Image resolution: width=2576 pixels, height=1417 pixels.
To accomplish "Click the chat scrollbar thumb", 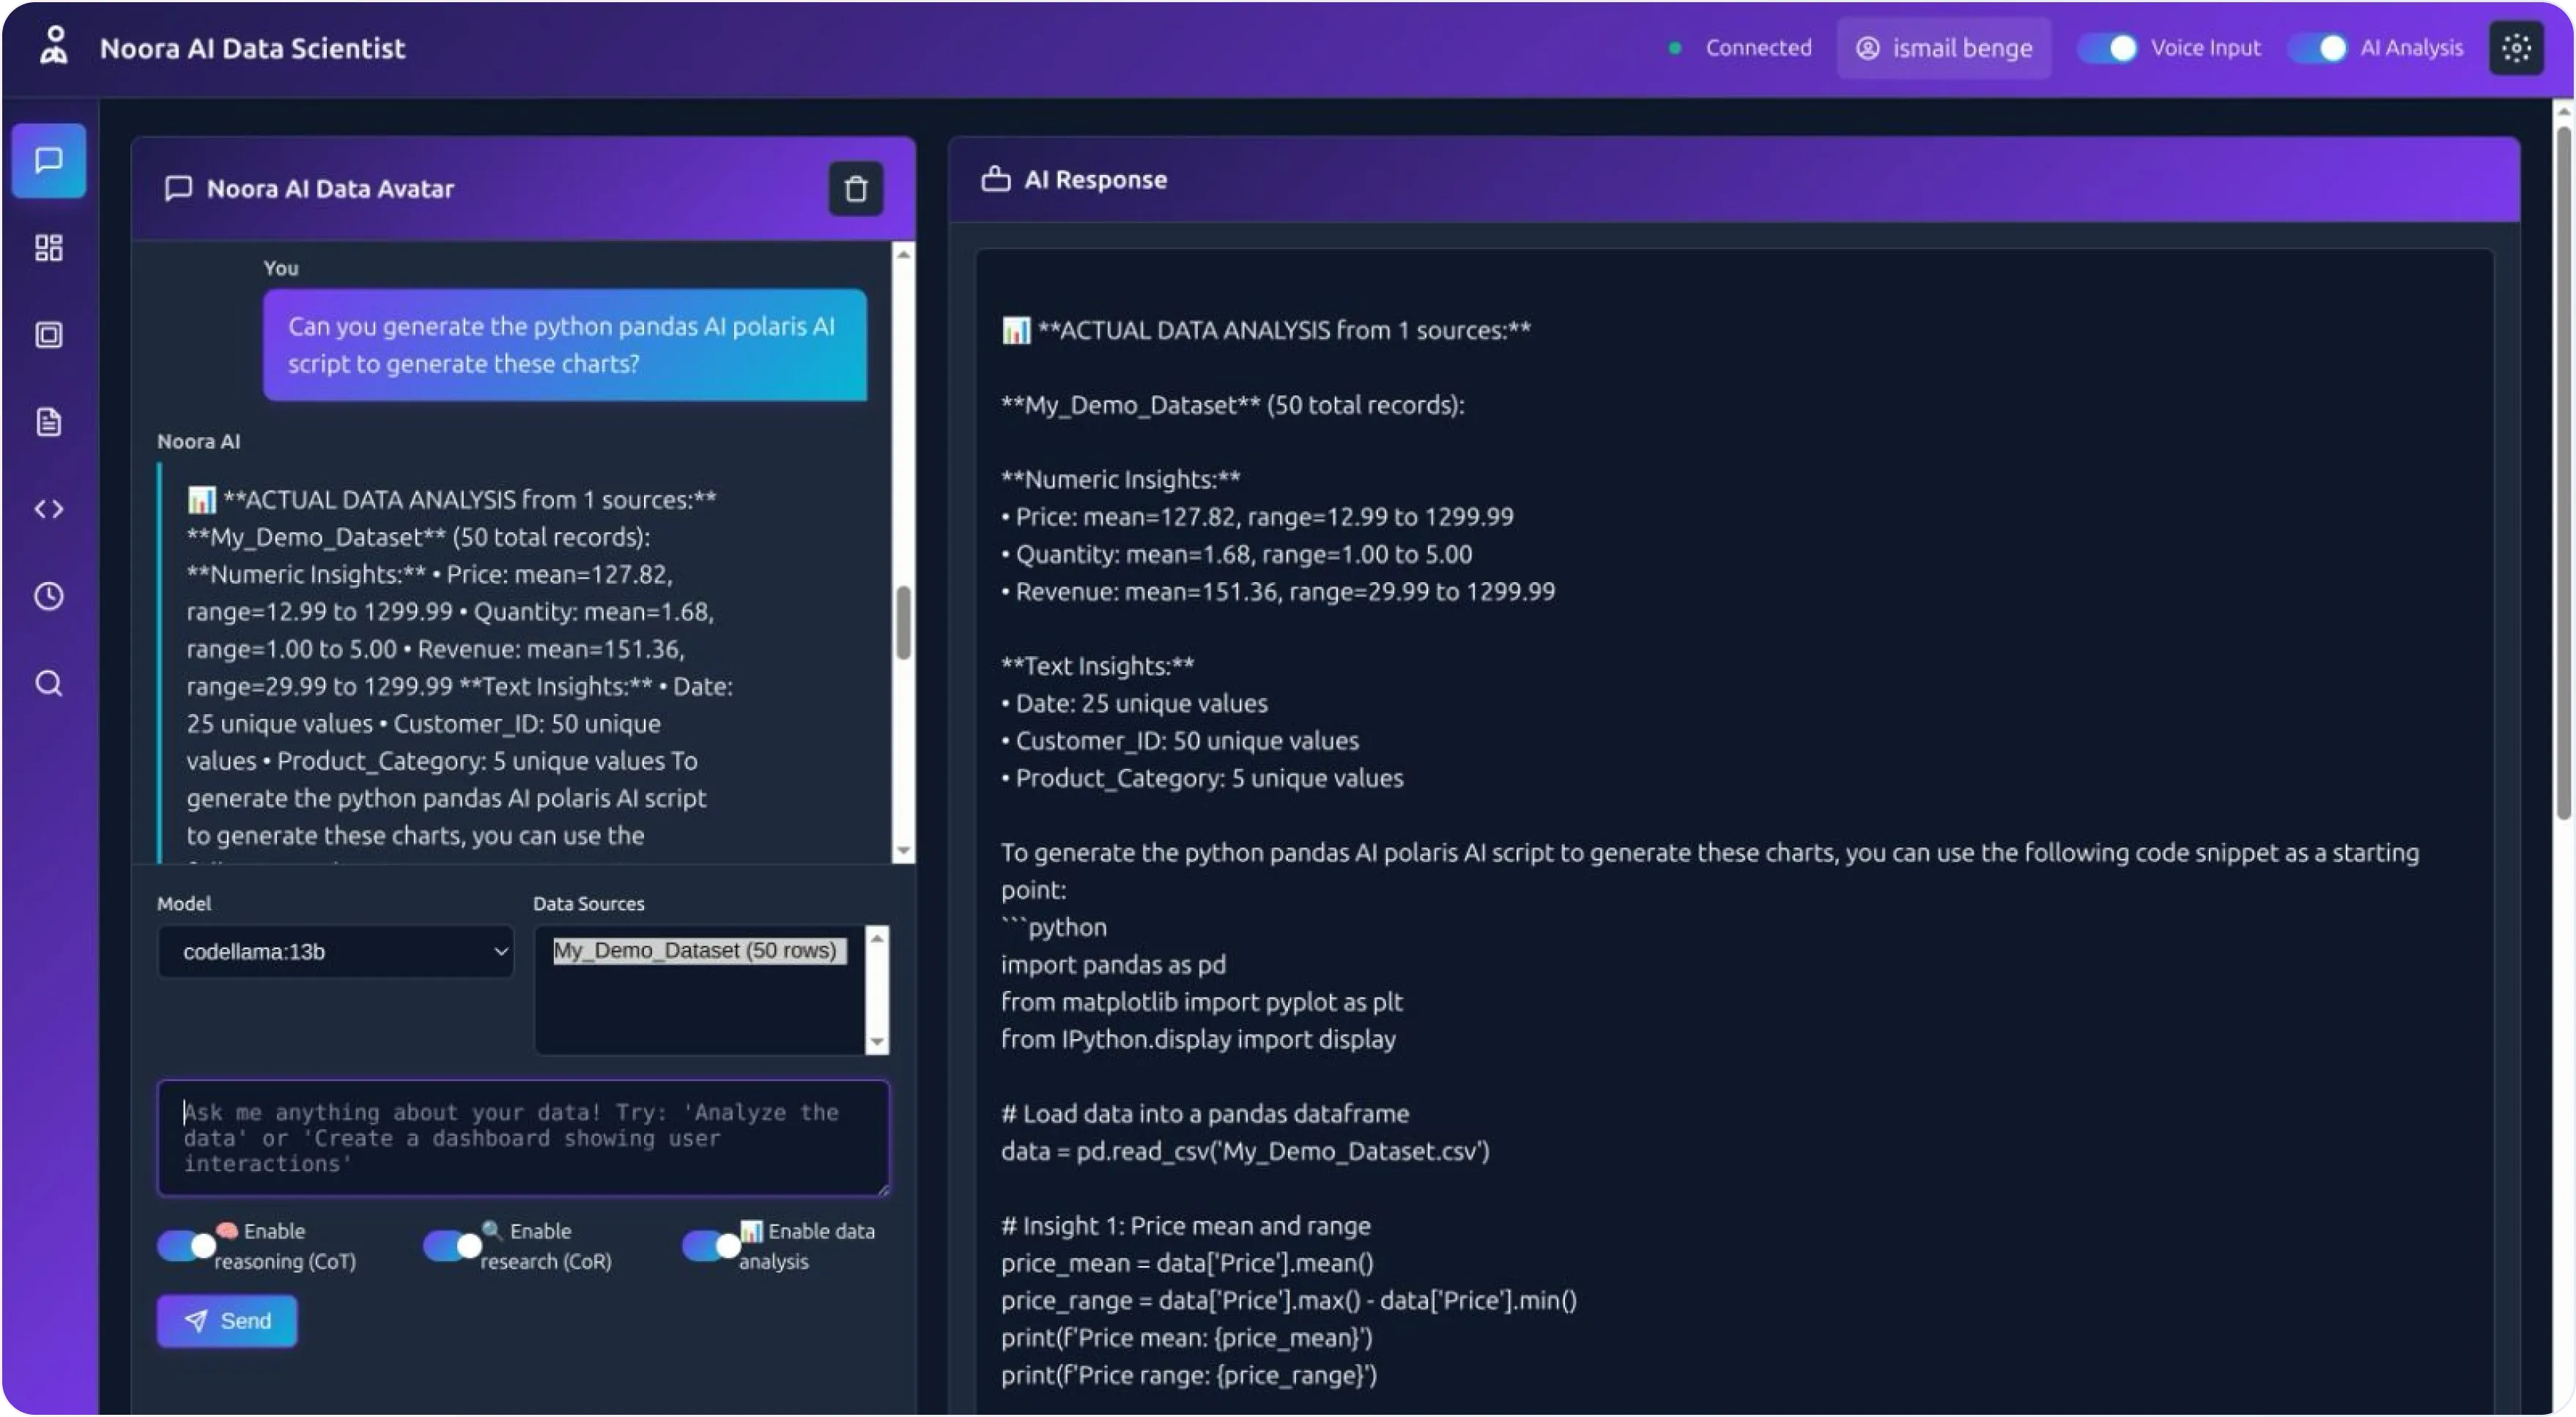I will [x=903, y=622].
